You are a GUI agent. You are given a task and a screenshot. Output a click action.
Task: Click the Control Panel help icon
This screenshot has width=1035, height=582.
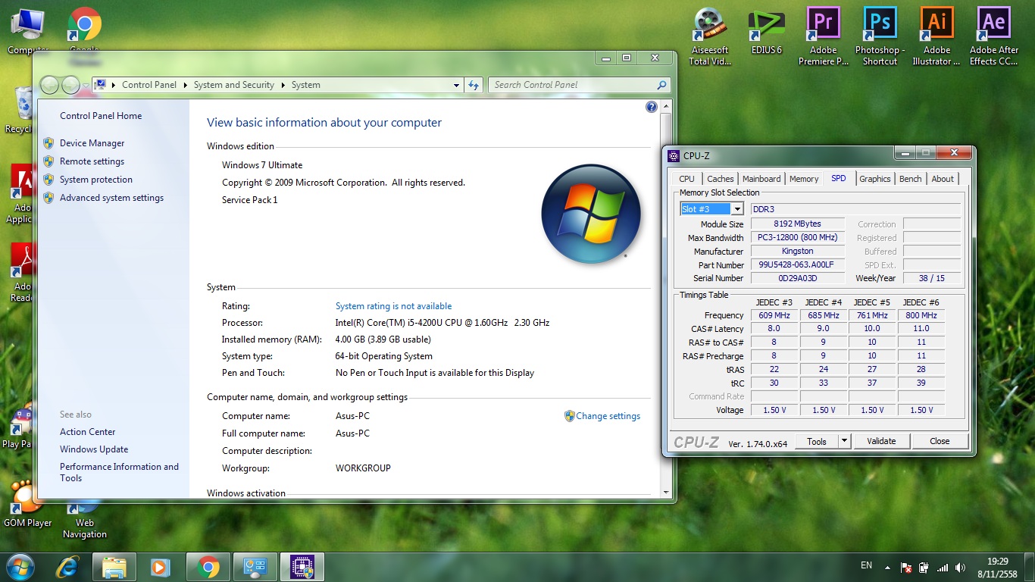click(652, 107)
